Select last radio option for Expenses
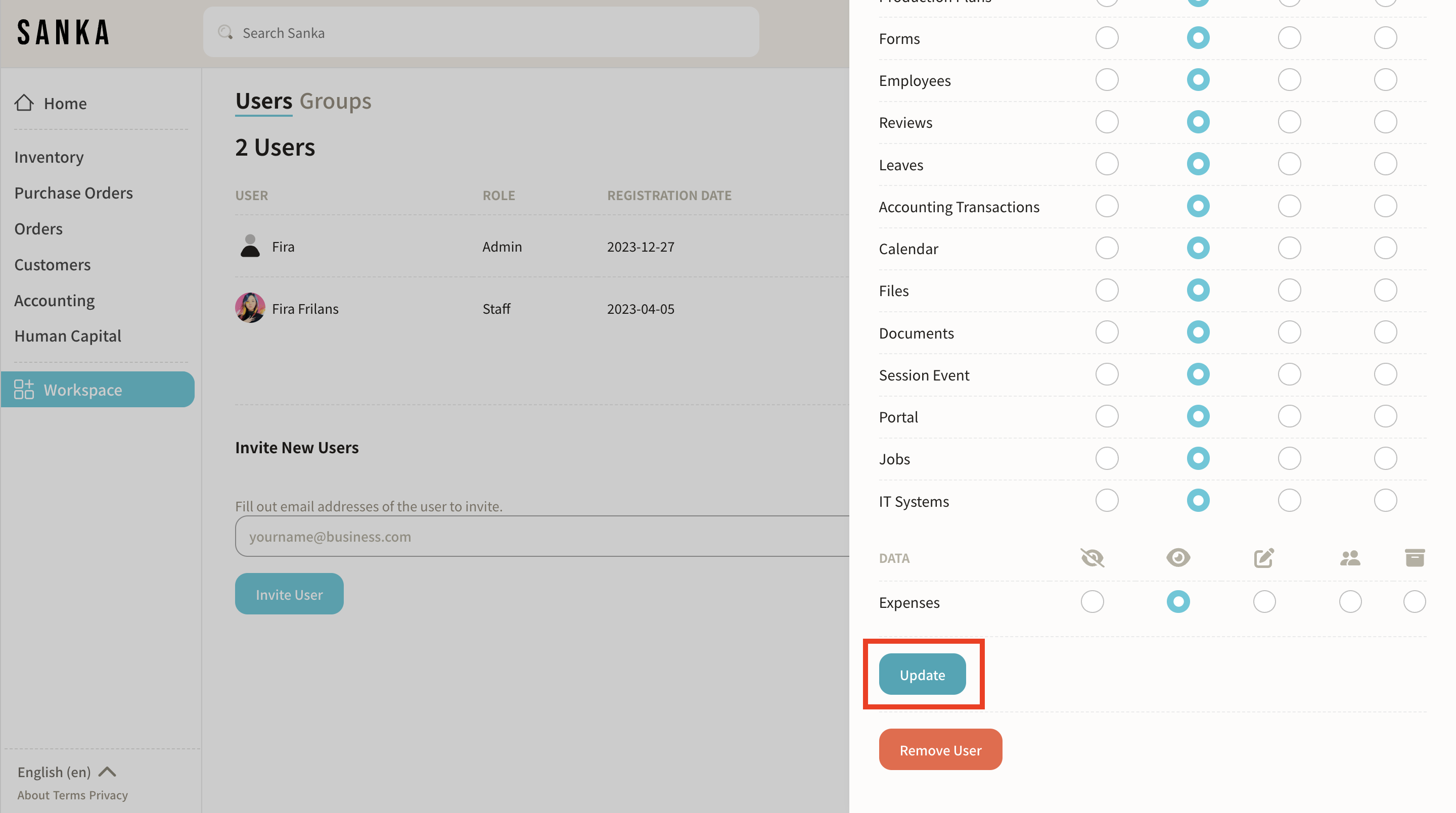 pyautogui.click(x=1414, y=602)
